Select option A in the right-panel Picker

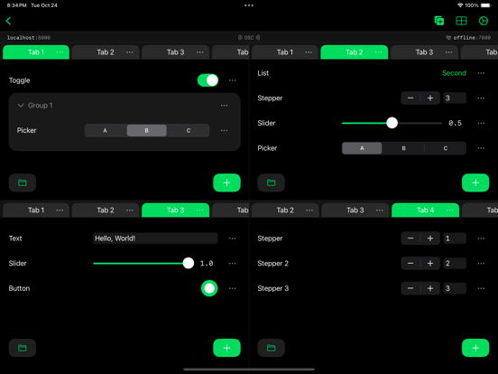362,148
